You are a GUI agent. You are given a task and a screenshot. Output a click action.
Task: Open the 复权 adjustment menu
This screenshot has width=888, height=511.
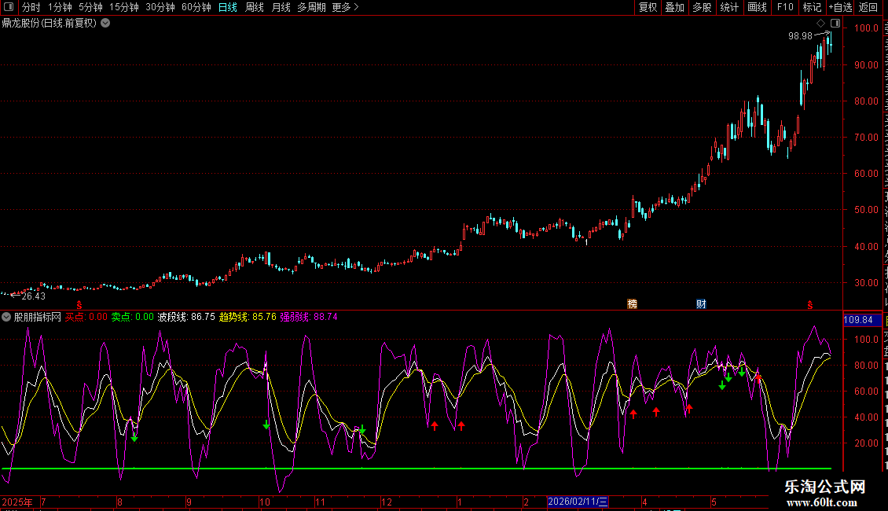(x=648, y=7)
